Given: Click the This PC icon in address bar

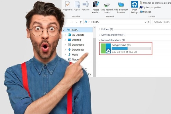Looking at the screenshot, I should [86, 22].
